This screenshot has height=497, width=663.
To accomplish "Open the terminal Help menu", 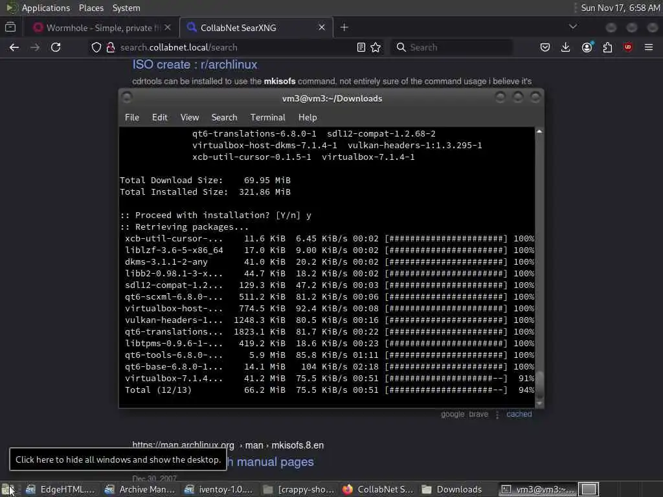I will click(308, 118).
